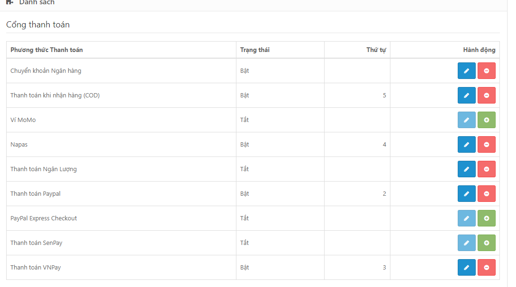Click the Danh sách puzzle icon
This screenshot has height=287, width=516.
tap(9, 2)
